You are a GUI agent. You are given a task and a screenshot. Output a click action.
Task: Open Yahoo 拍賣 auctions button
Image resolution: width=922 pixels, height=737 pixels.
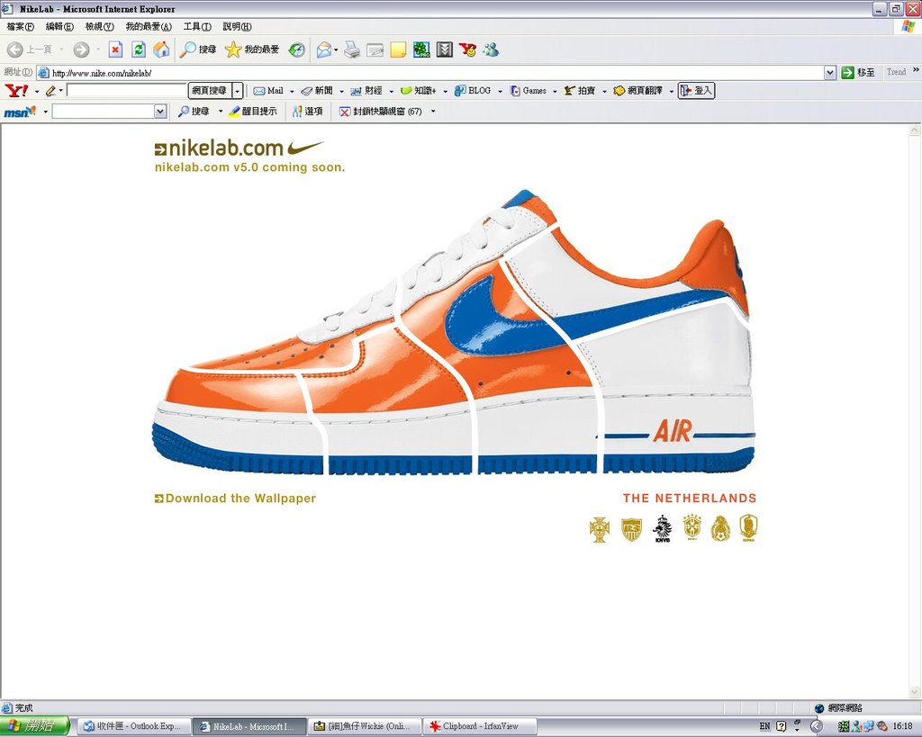pos(580,91)
